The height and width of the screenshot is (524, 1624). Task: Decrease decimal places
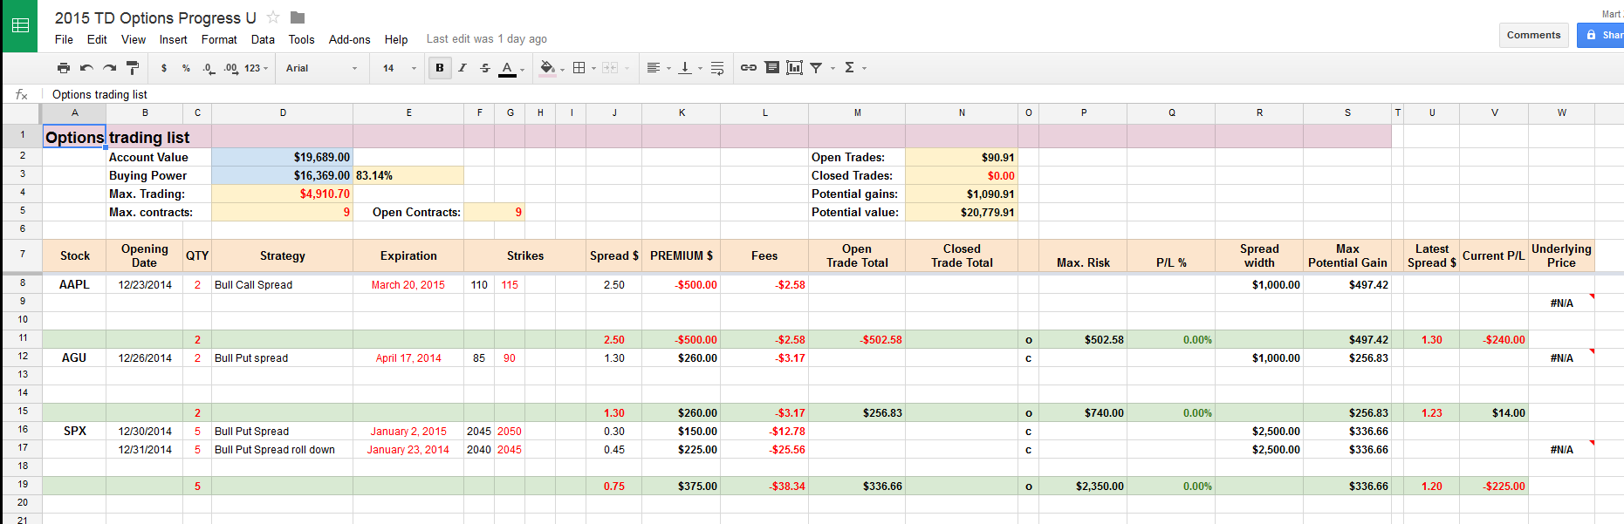pyautogui.click(x=209, y=68)
